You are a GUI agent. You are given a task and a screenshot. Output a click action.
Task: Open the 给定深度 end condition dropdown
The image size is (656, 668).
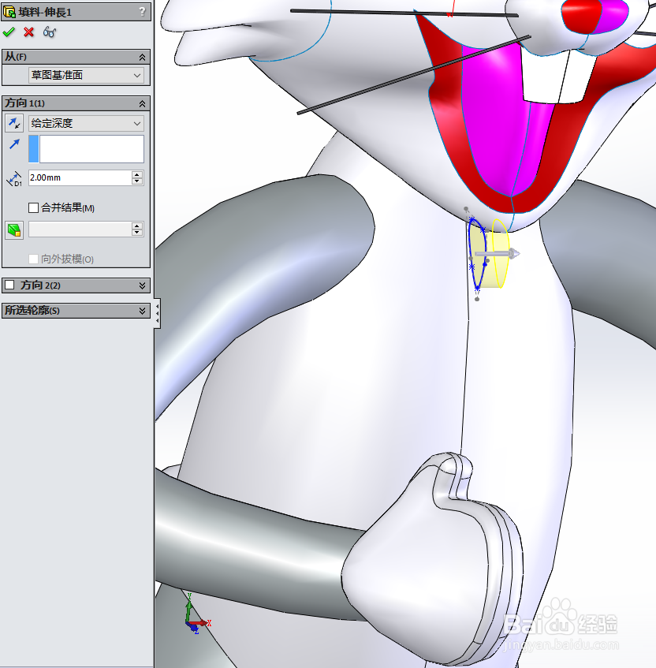[x=87, y=124]
